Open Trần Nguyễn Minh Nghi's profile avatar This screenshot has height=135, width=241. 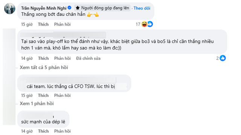pos(10,9)
